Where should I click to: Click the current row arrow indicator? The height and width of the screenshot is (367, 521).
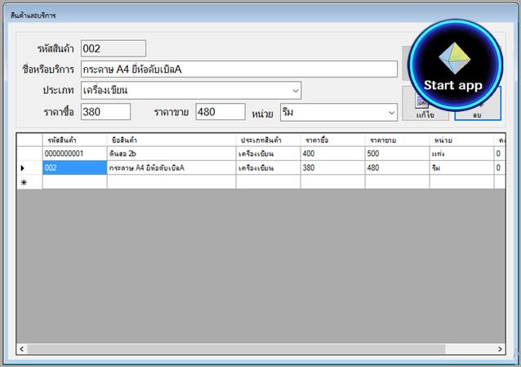pyautogui.click(x=23, y=168)
